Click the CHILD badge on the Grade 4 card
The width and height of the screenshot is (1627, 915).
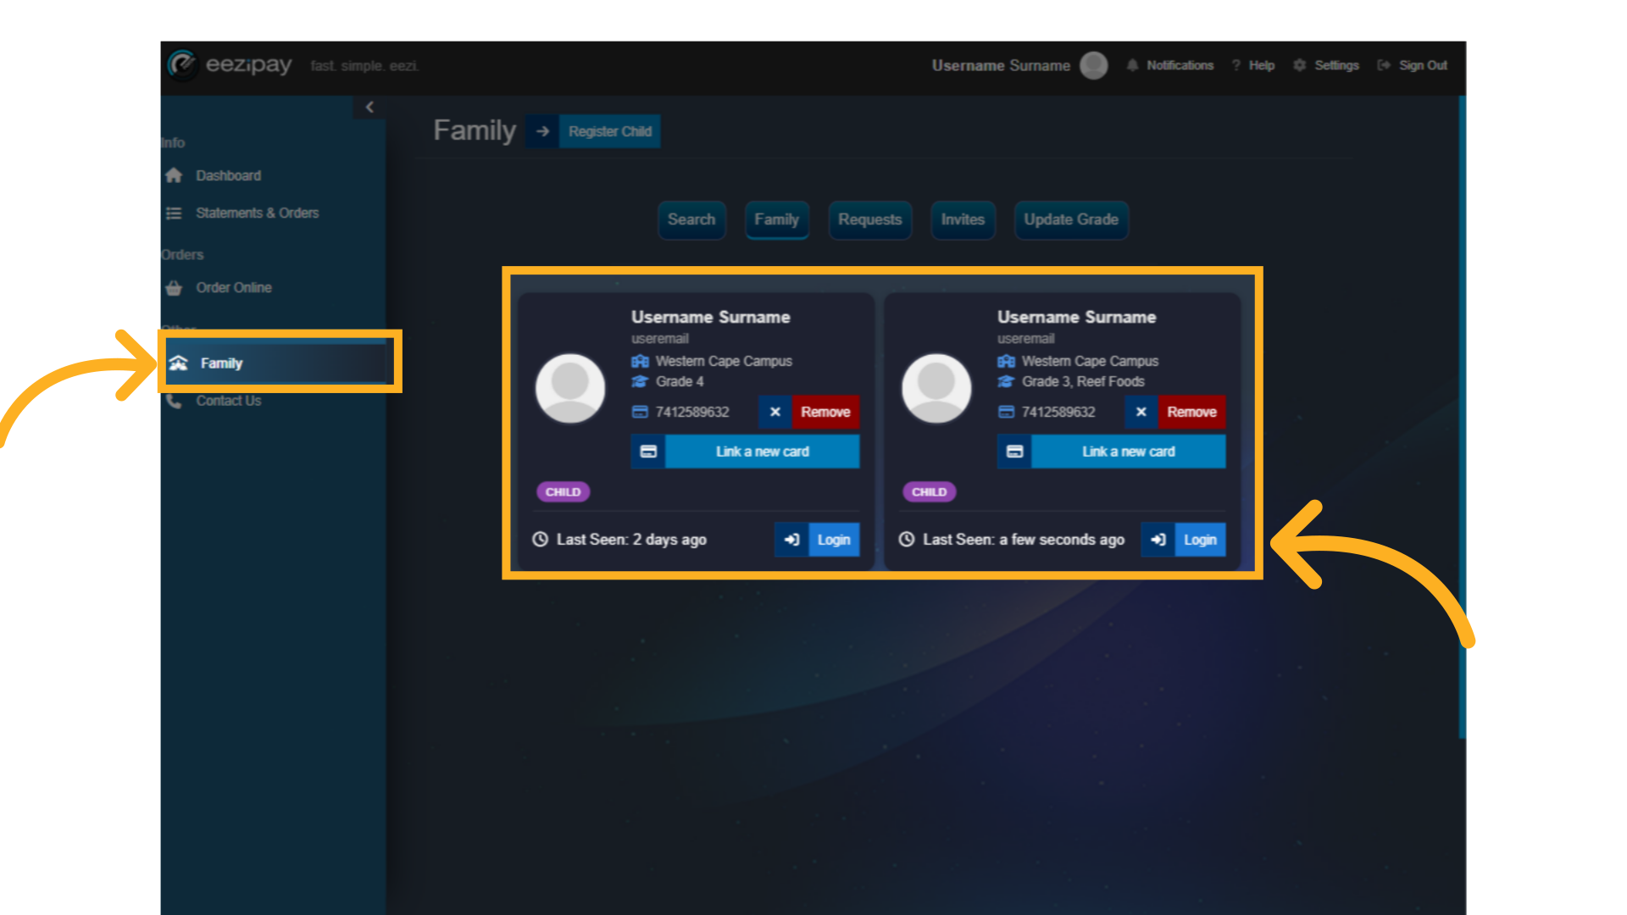[x=564, y=492]
